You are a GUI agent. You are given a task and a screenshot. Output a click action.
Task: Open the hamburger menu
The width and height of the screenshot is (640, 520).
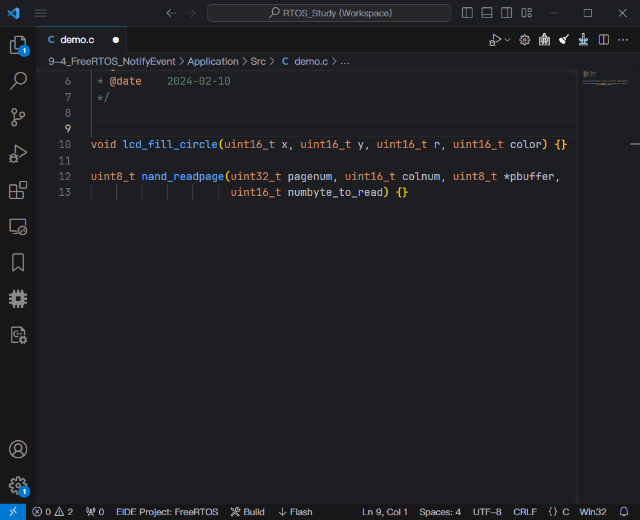click(x=41, y=12)
